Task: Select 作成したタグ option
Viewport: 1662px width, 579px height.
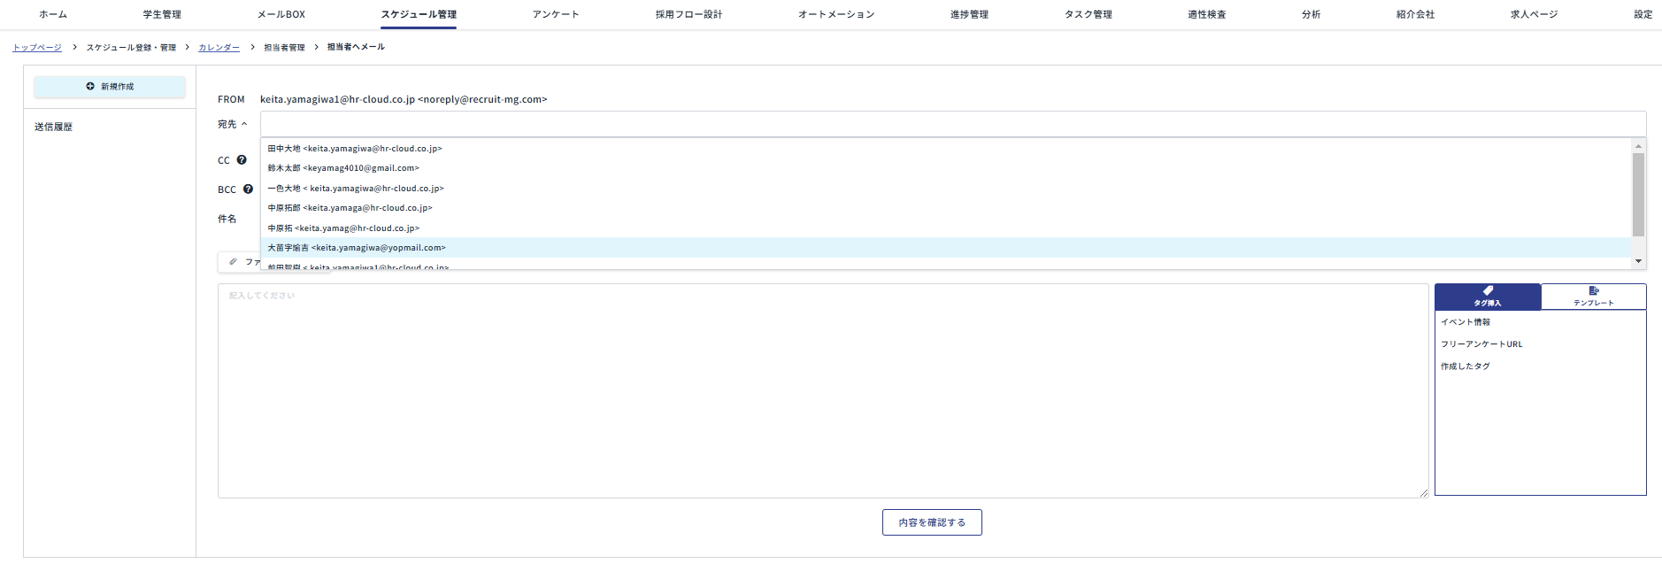Action: pos(1466,367)
